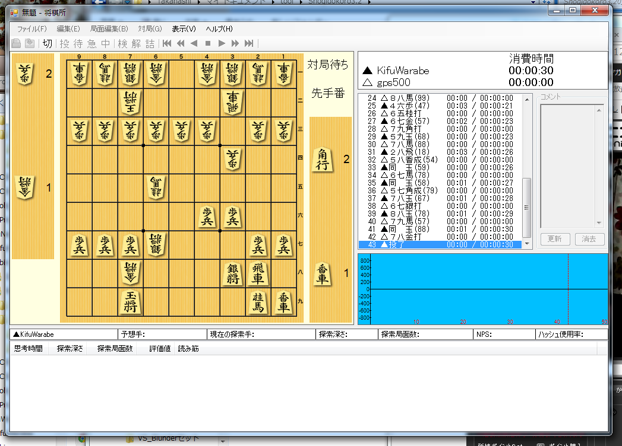Select the white gold in gote's hand
Viewport: 622px width, 446px height.
pyautogui.click(x=24, y=187)
